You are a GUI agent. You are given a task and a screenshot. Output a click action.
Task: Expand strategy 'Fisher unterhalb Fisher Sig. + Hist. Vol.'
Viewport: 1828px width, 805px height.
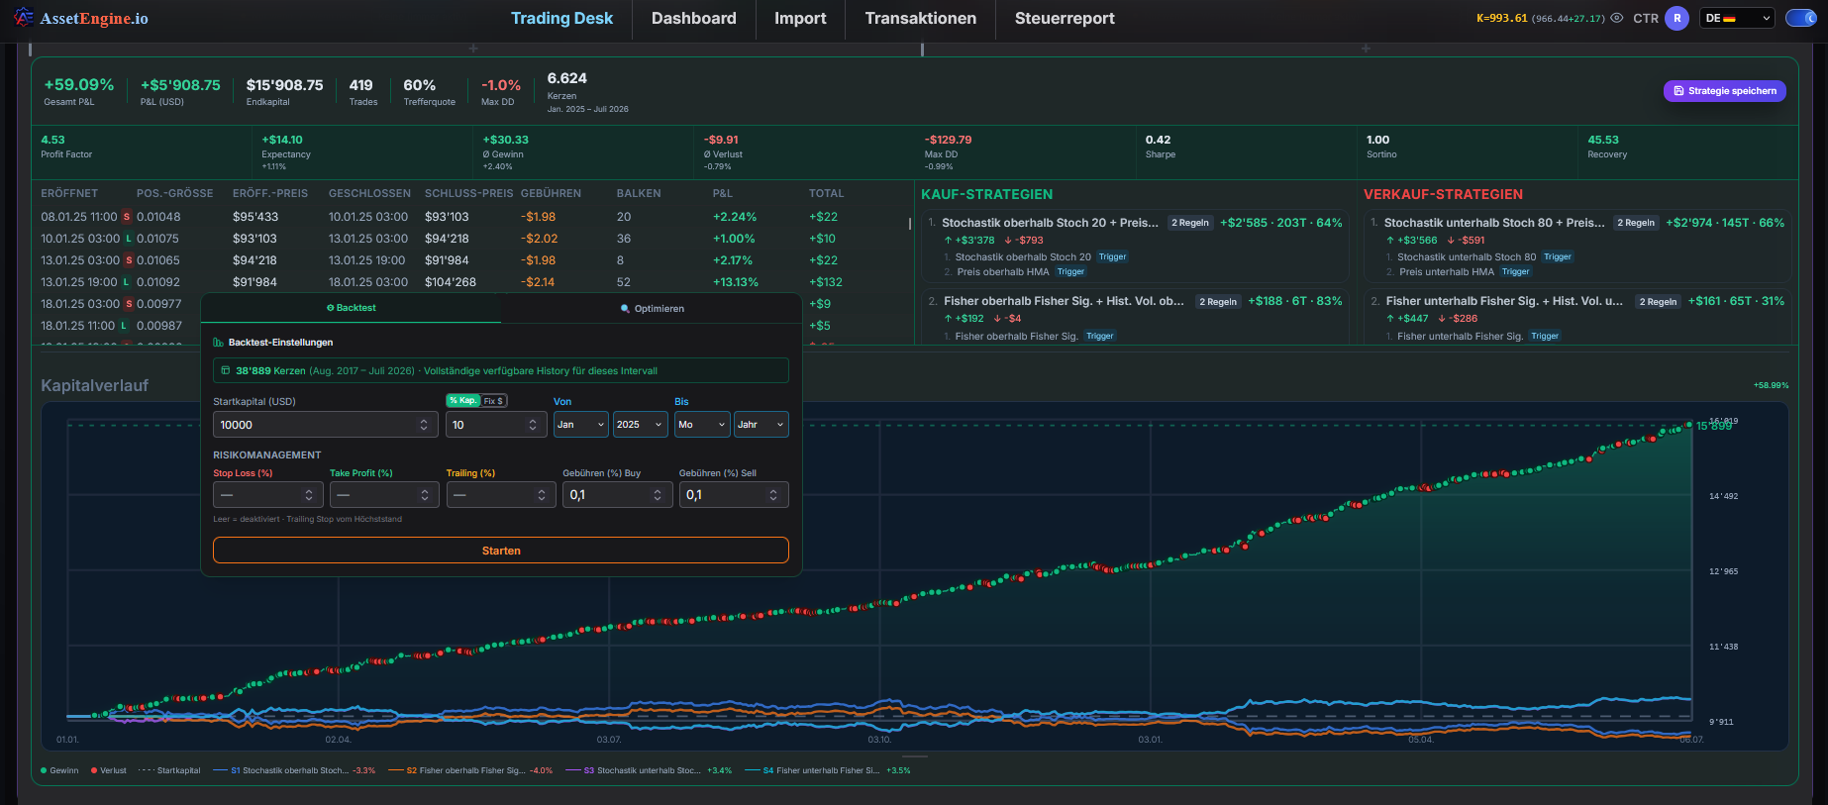(1504, 301)
